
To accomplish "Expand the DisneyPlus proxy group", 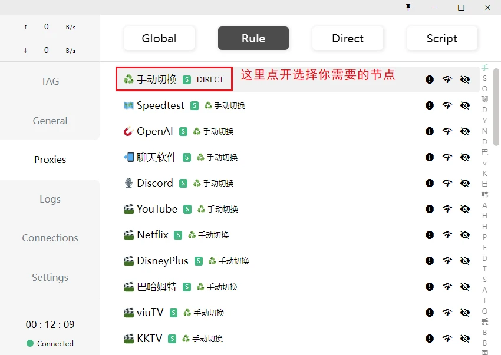I will (x=297, y=261).
